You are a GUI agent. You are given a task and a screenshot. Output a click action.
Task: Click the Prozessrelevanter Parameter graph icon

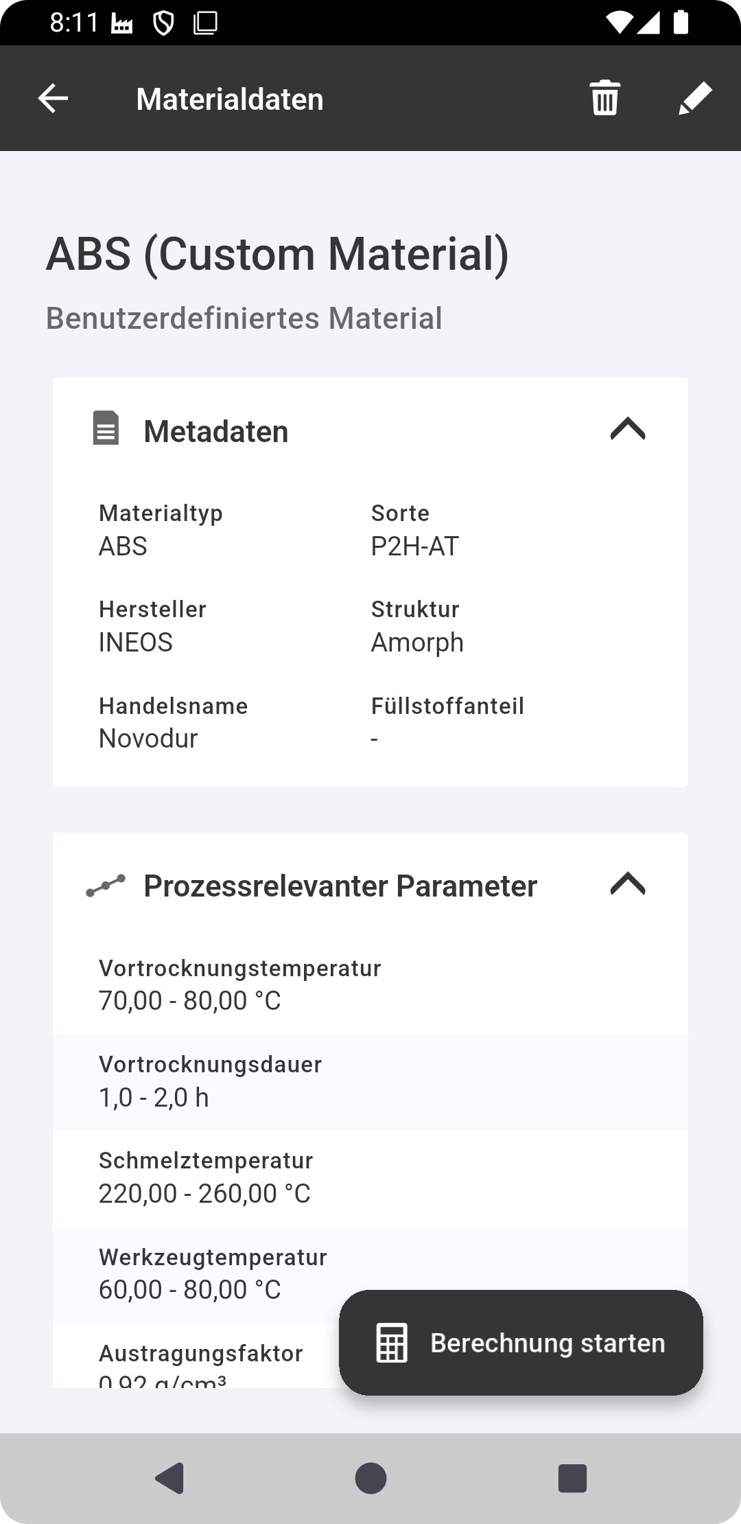click(106, 886)
